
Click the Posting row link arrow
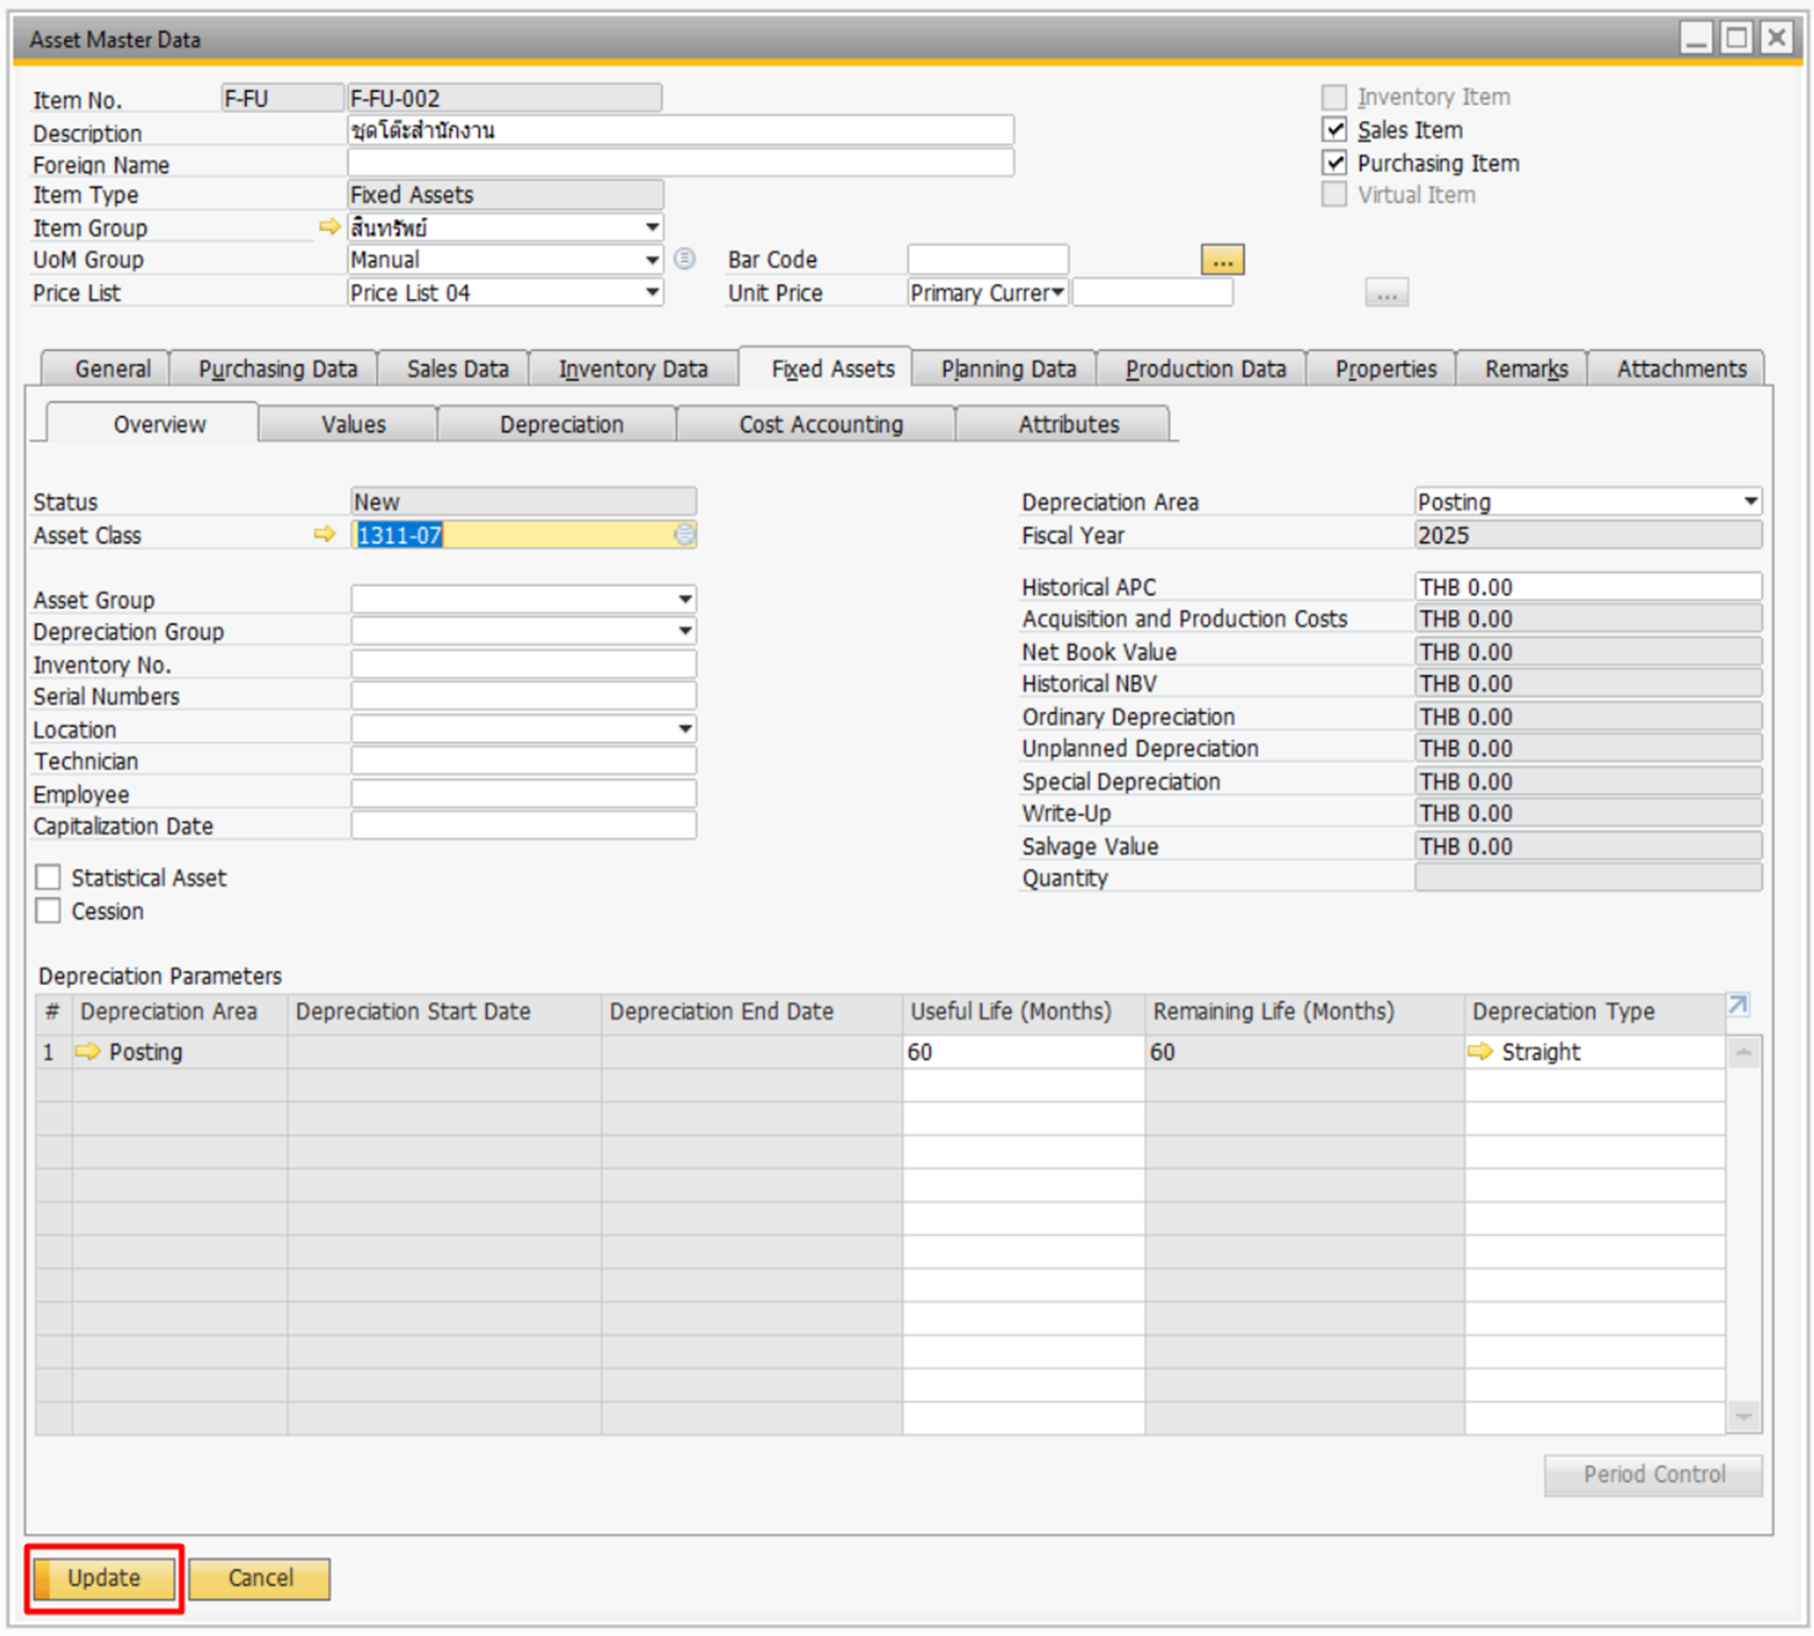point(88,1051)
